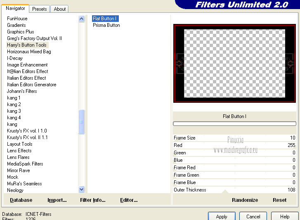Select Lens Flares category
Viewport: 300px width, 220px height.
[x=19, y=157]
